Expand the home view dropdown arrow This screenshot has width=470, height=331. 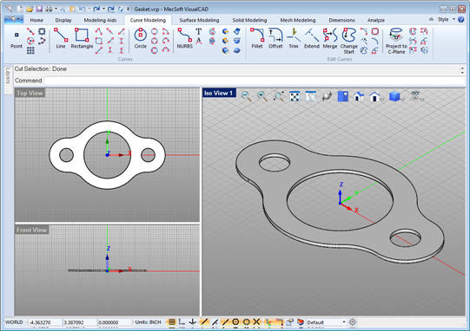click(382, 100)
